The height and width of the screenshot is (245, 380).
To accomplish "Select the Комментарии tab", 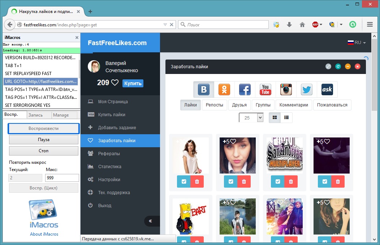I will click(294, 105).
